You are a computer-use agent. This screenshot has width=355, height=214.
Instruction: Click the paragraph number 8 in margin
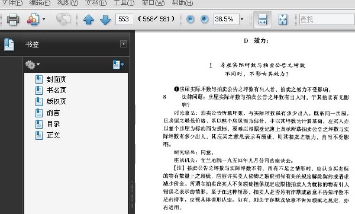pos(164,97)
